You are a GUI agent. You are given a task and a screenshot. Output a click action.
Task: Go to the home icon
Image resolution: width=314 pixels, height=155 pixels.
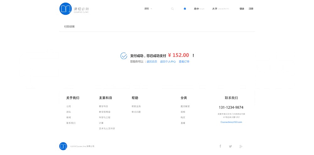click(x=185, y=9)
